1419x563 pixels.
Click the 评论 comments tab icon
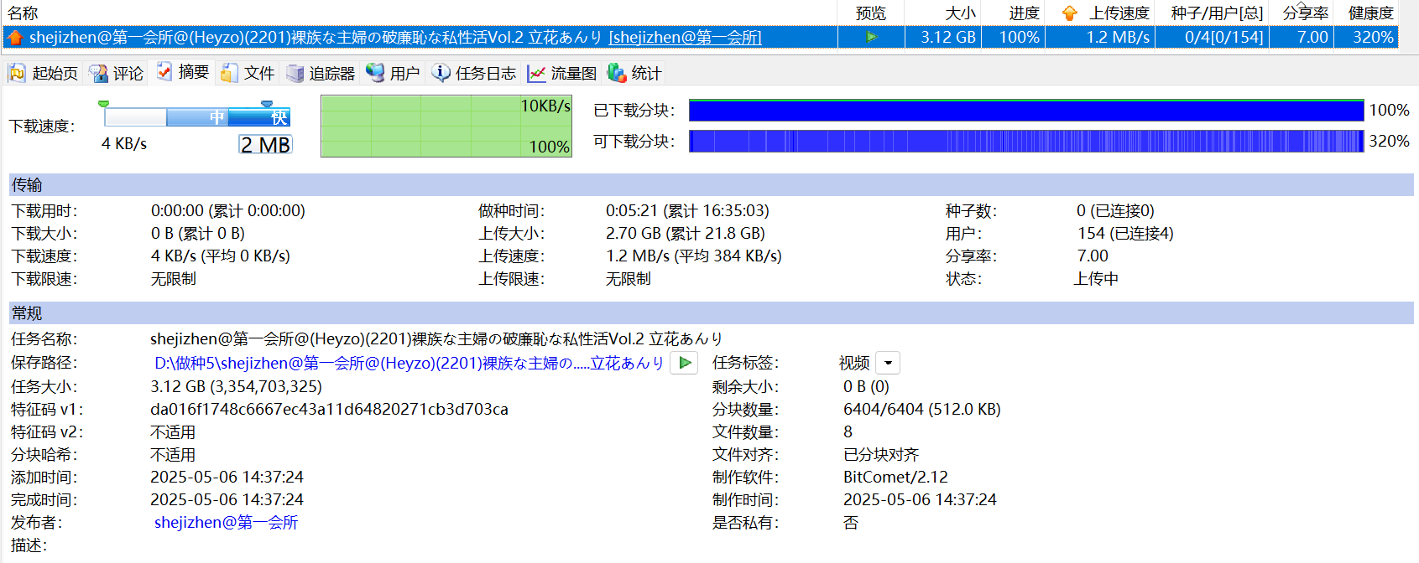coord(98,74)
